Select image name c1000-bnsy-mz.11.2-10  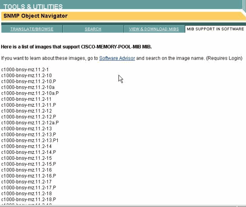[x=27, y=75]
